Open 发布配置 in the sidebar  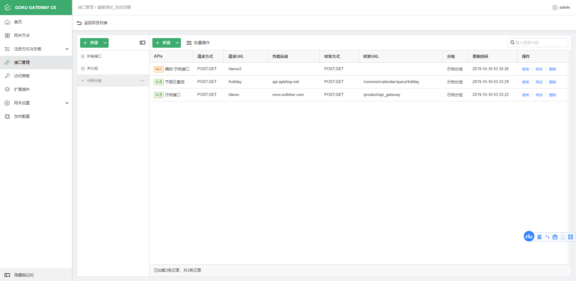pyautogui.click(x=36, y=116)
